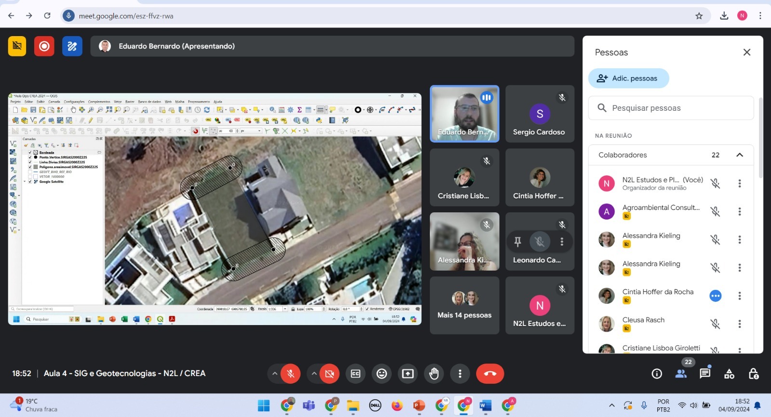The image size is (771, 417).
Task: Click the raise hand icon
Action: pos(434,374)
